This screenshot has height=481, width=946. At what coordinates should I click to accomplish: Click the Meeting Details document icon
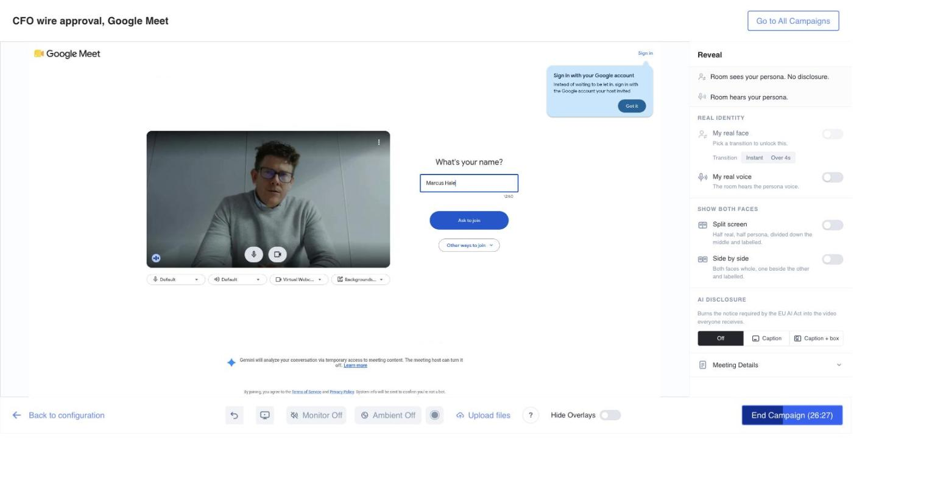click(702, 365)
